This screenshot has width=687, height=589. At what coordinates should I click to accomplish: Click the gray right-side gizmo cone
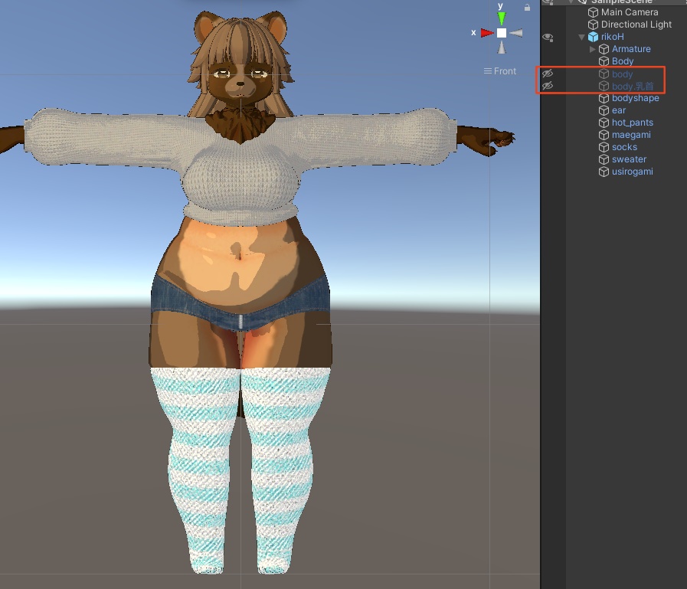pos(516,33)
